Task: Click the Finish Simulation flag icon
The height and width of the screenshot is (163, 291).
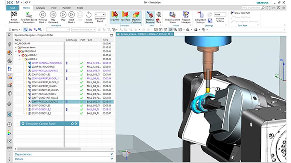Action: click(x=14, y=14)
